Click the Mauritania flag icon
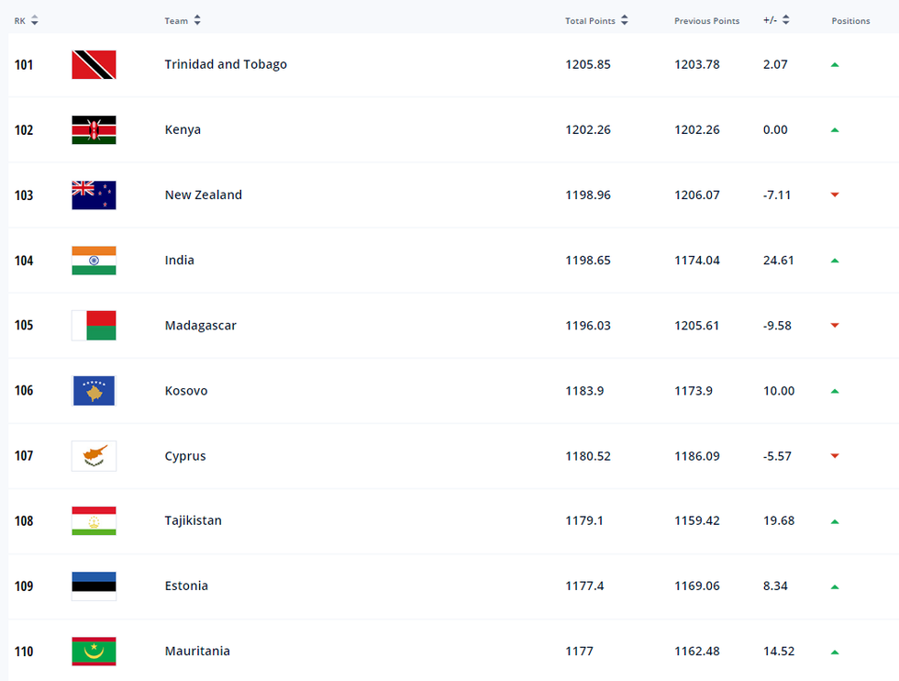Image resolution: width=899 pixels, height=681 pixels. click(94, 652)
